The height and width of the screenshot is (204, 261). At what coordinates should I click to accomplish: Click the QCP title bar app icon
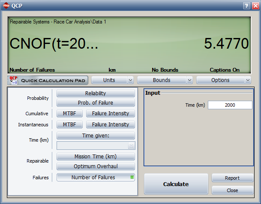coord(6,6)
